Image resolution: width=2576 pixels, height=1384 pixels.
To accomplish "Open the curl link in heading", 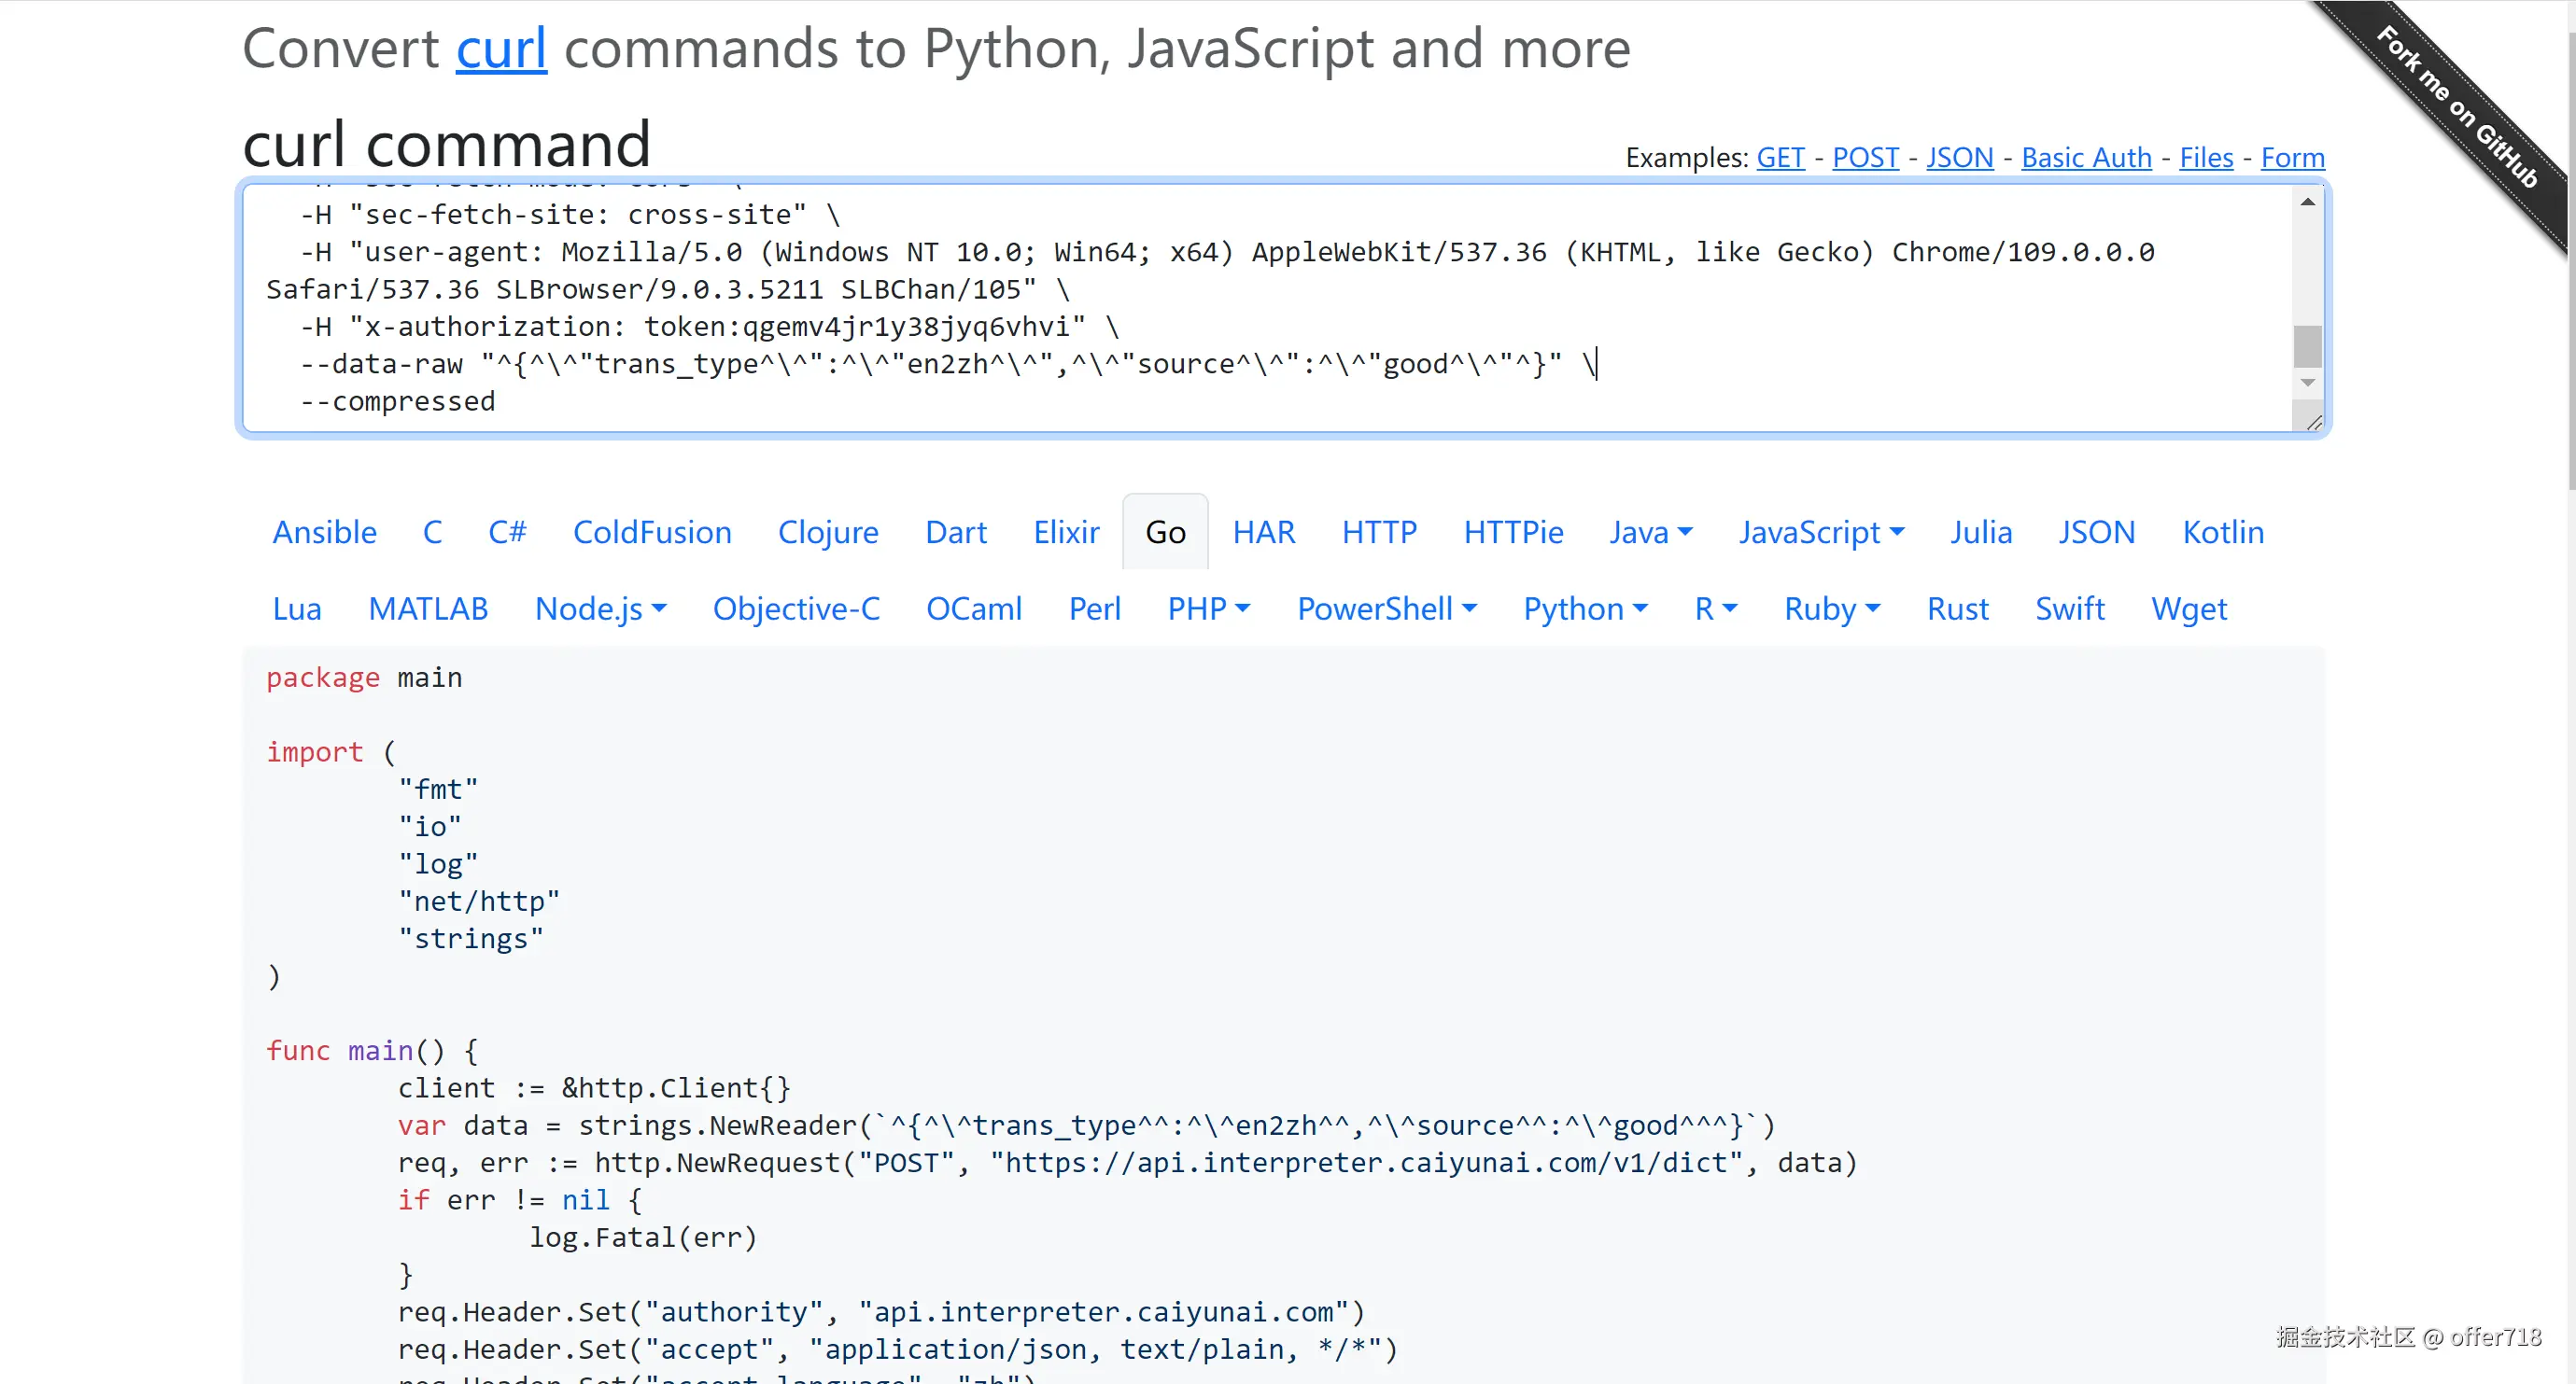I will (x=501, y=49).
